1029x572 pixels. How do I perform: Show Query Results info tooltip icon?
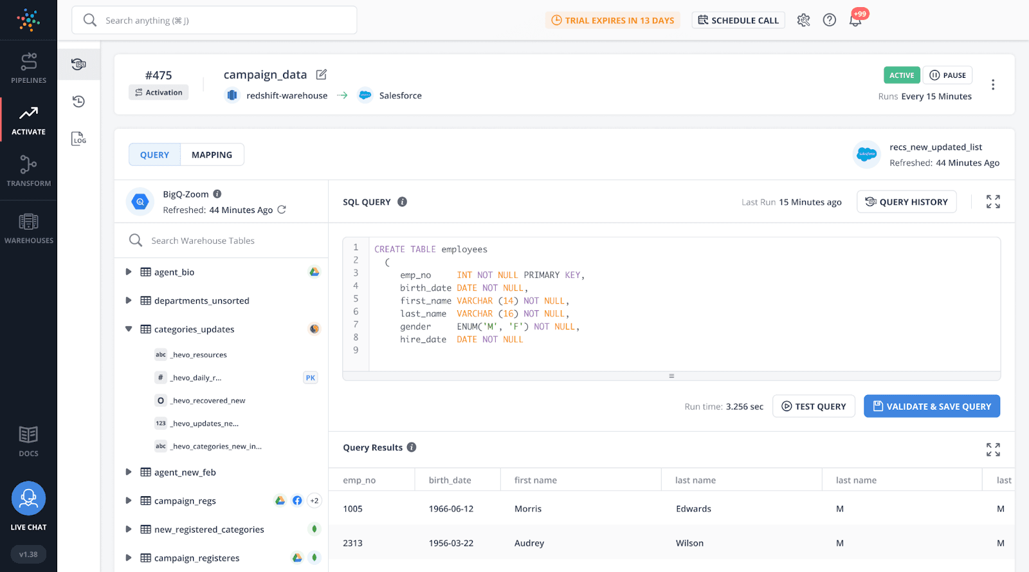point(412,447)
